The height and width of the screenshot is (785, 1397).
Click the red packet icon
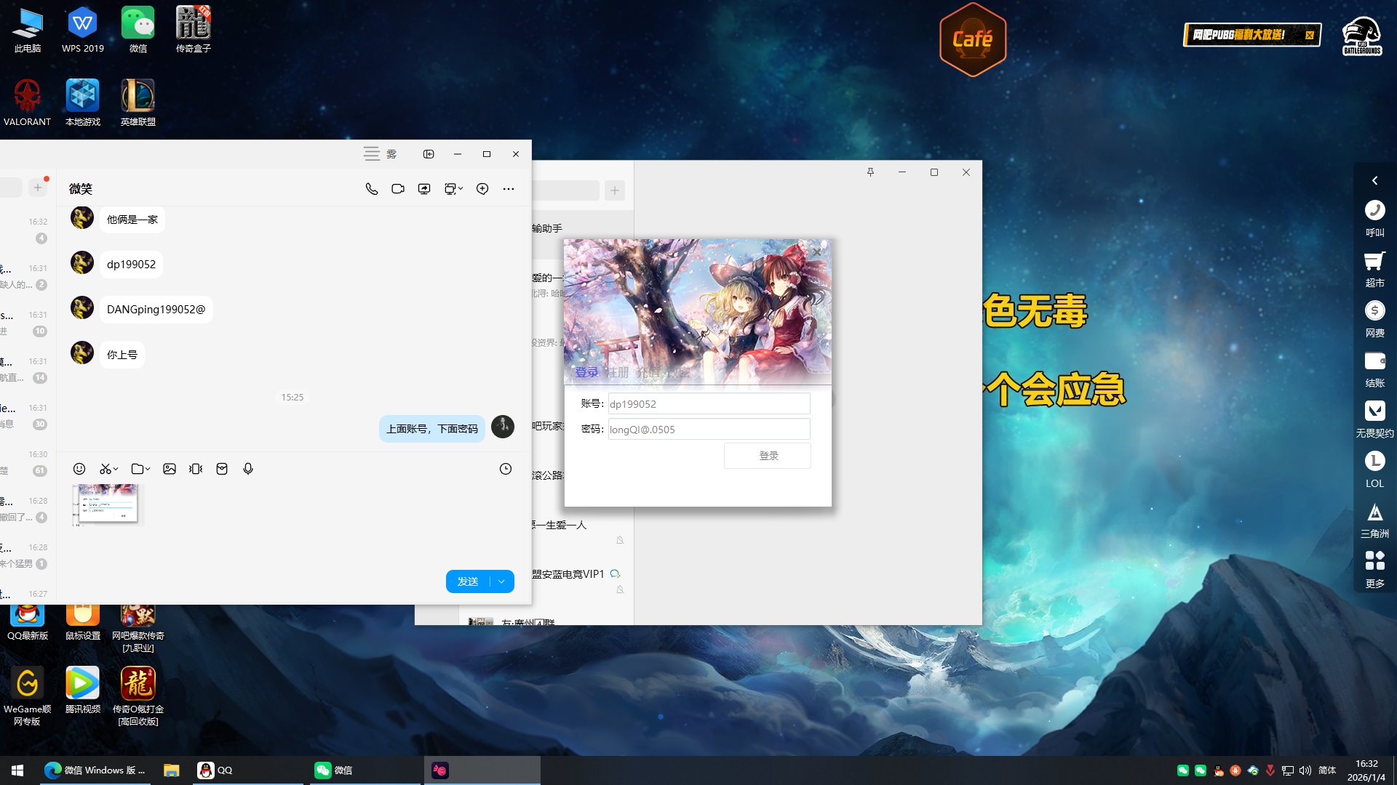pos(222,469)
